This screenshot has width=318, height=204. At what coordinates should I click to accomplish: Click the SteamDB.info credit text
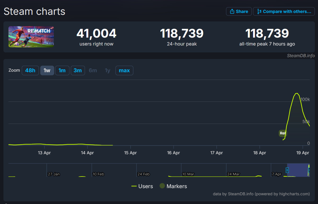(x=301, y=56)
